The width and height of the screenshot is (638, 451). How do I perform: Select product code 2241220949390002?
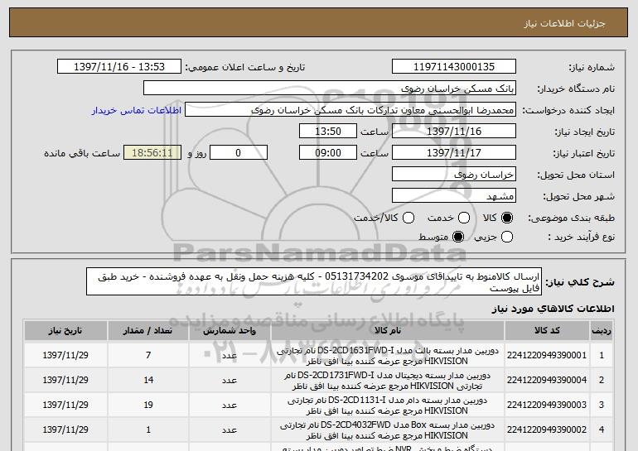(547, 429)
